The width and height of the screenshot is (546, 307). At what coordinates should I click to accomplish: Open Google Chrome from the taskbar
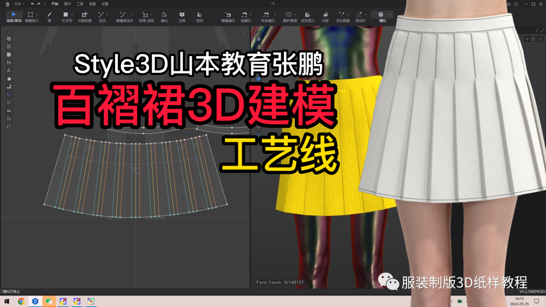pos(21,301)
